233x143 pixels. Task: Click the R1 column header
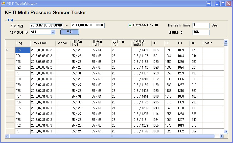click(158, 43)
